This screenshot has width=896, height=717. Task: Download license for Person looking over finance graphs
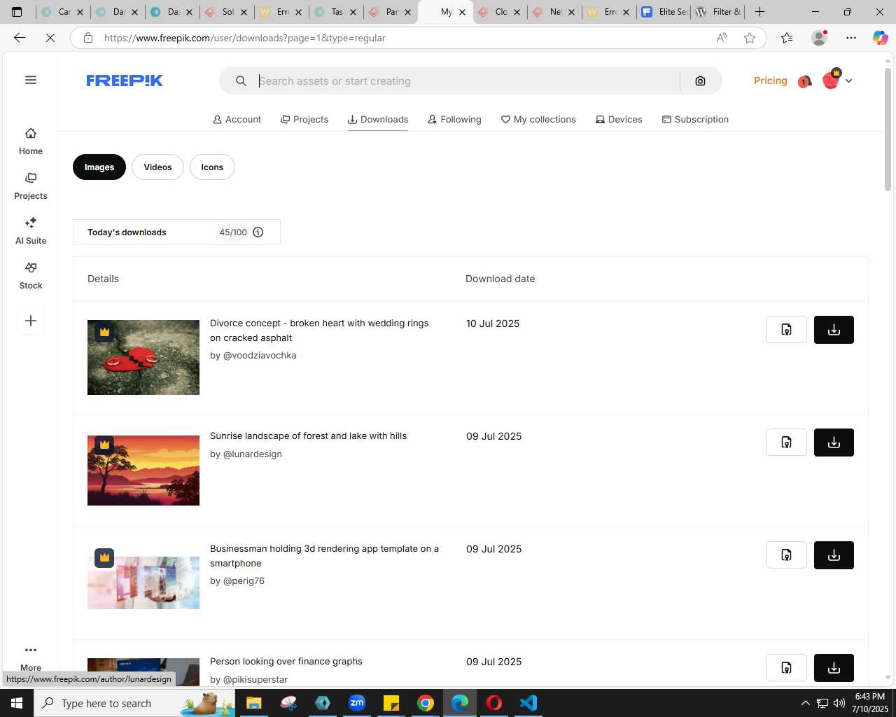pyautogui.click(x=786, y=668)
